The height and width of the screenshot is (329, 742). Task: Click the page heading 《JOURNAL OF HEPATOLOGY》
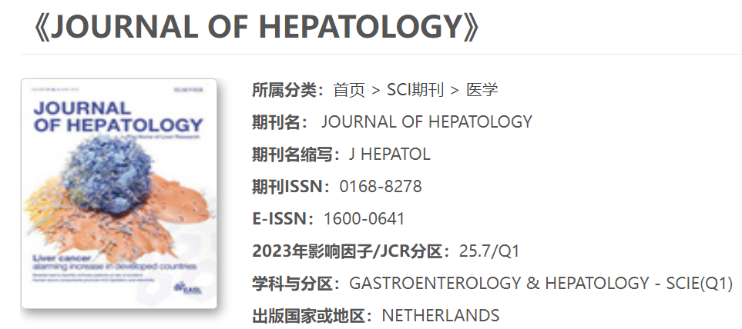pyautogui.click(x=257, y=27)
